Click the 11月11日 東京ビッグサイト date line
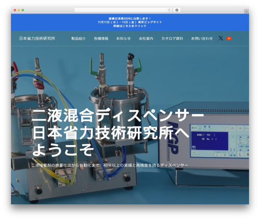 tap(130, 22)
